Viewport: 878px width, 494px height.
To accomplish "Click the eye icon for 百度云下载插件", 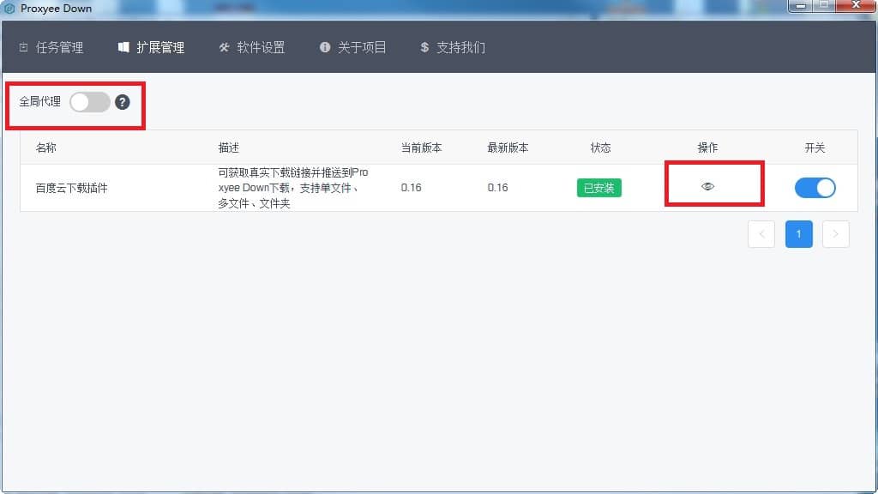I will coord(707,186).
